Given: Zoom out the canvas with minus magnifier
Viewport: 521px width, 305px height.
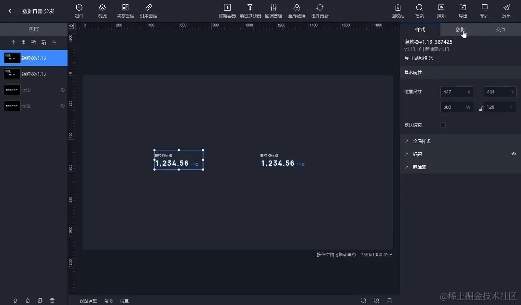Looking at the screenshot, I should coord(364,300).
